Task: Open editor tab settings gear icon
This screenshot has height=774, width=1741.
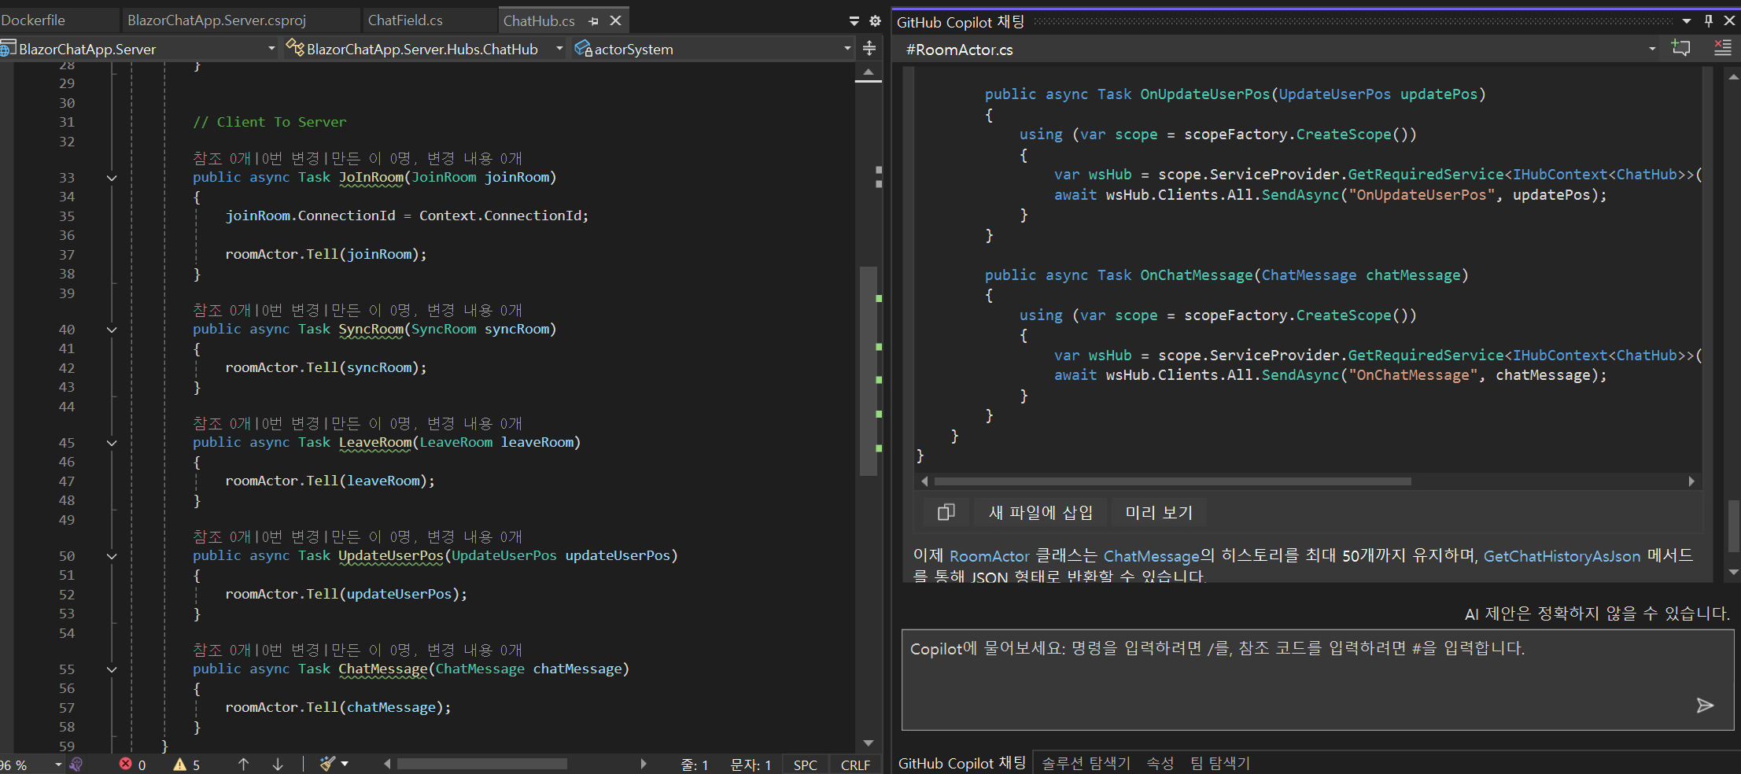Action: (x=875, y=21)
